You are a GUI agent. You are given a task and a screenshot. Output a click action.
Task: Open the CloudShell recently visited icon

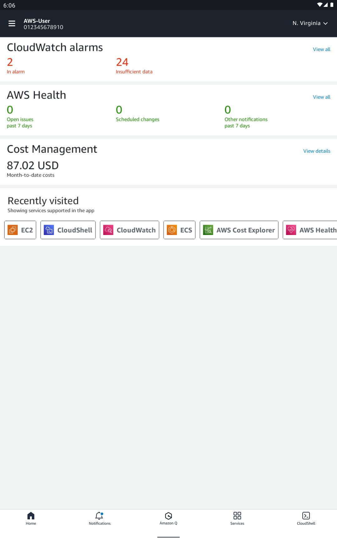tap(49, 230)
